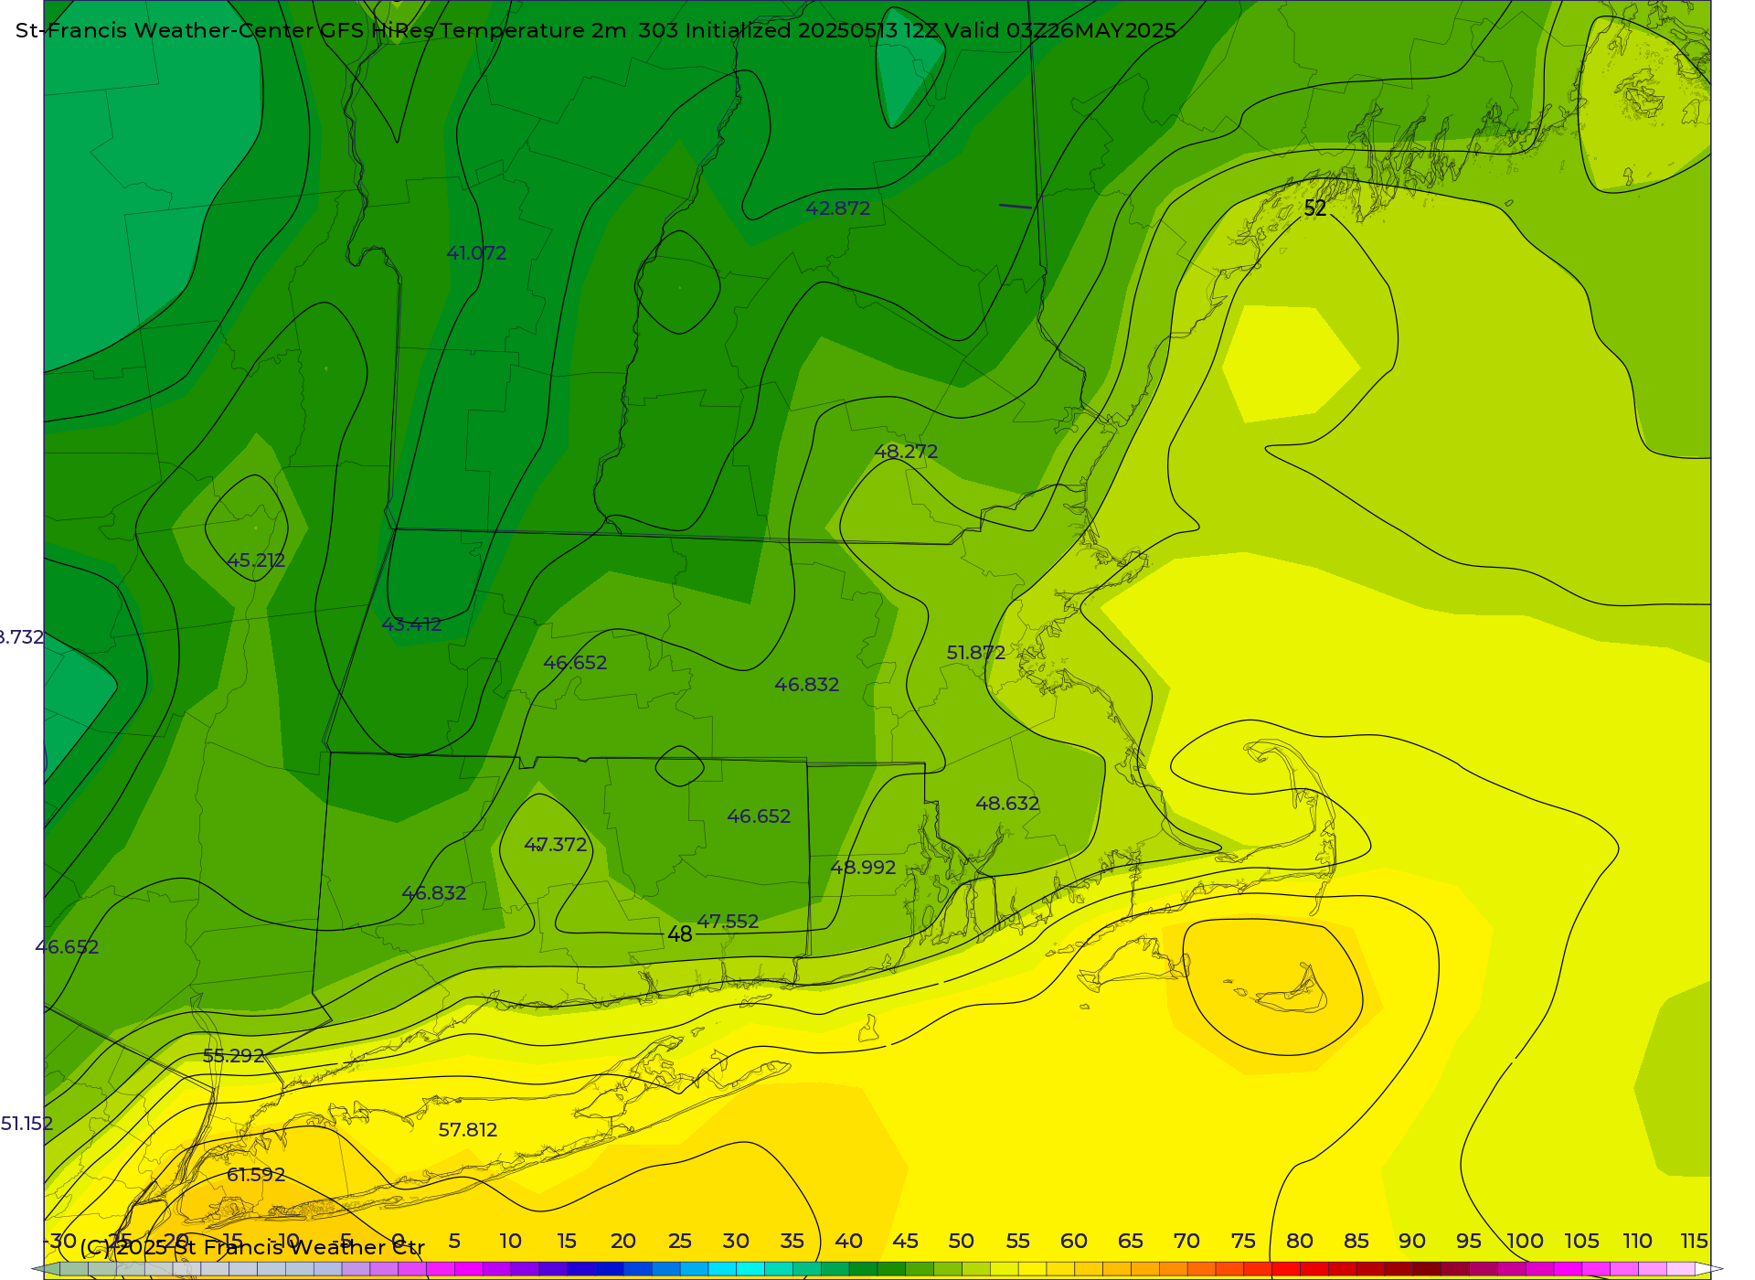Click the (C) 2025 St Francis Weather Ctr copyright
Screen dimensions: 1755x1280
pos(252,1247)
